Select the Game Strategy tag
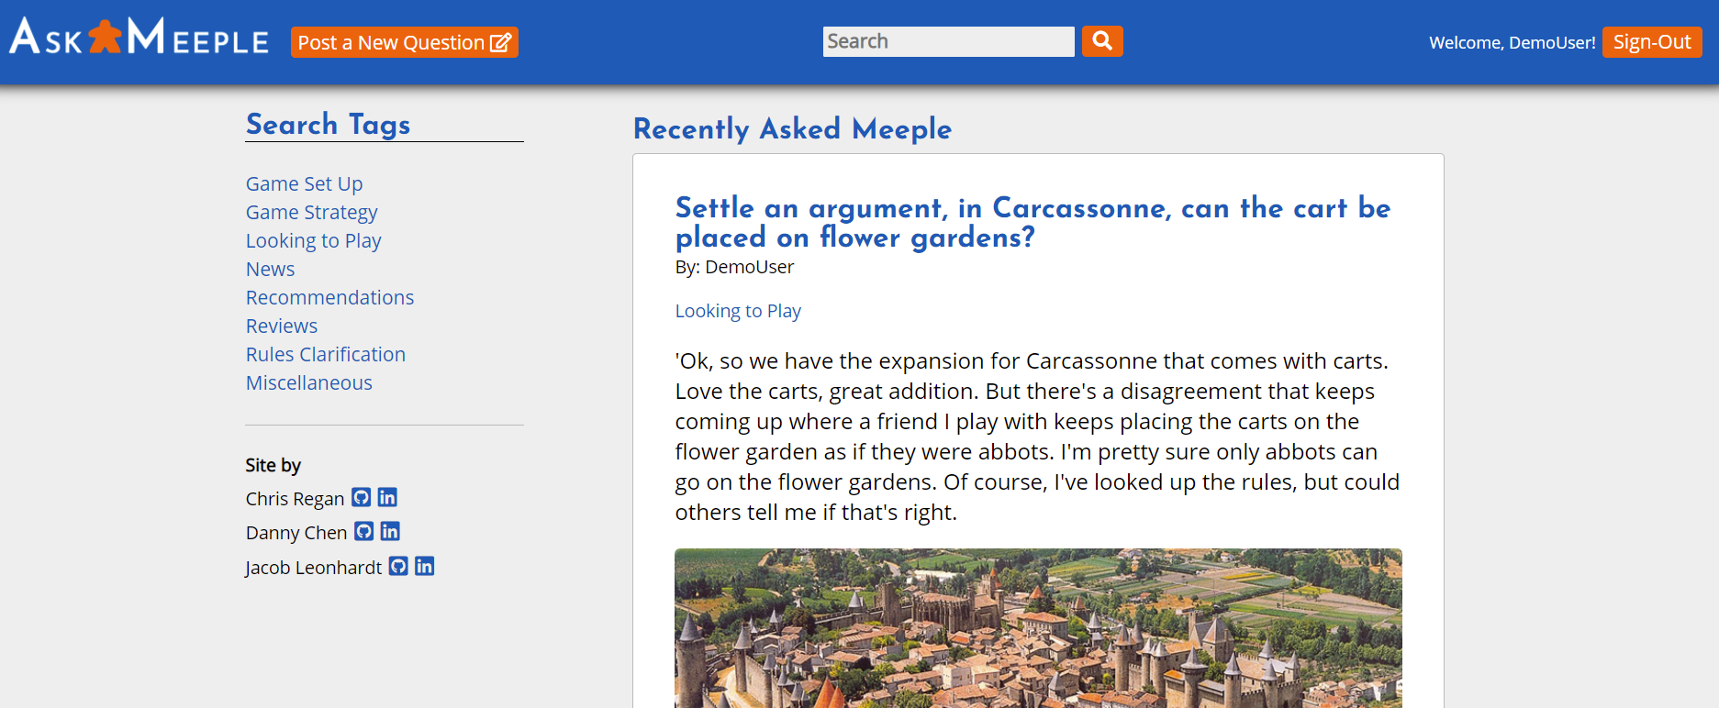The image size is (1719, 708). (x=311, y=212)
